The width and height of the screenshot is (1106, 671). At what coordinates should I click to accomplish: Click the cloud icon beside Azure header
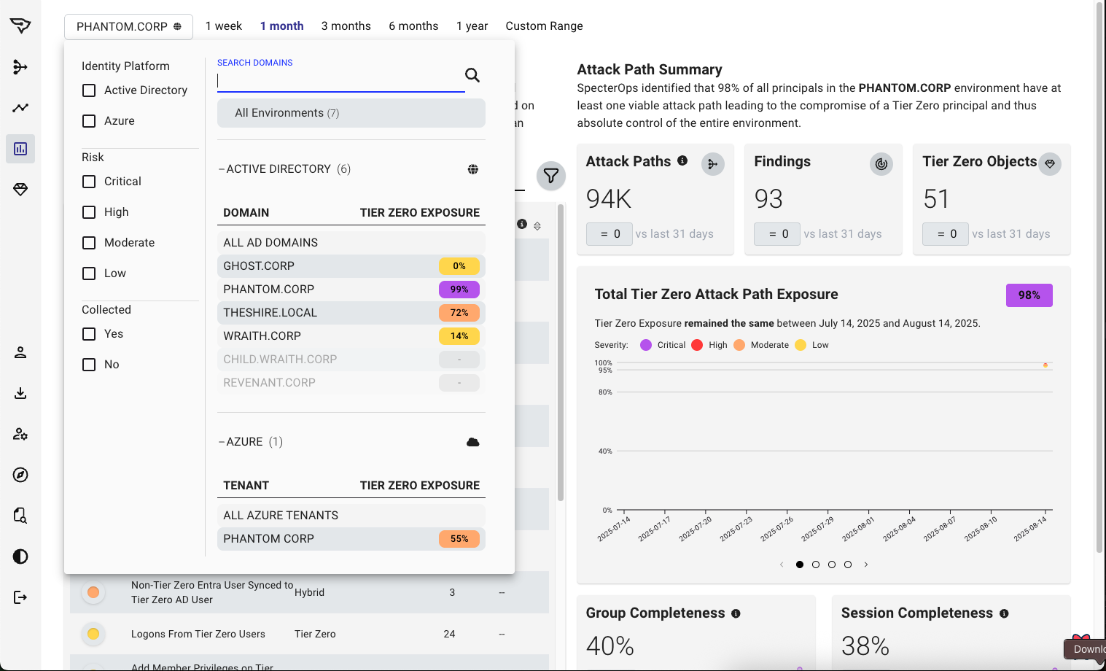(x=473, y=442)
